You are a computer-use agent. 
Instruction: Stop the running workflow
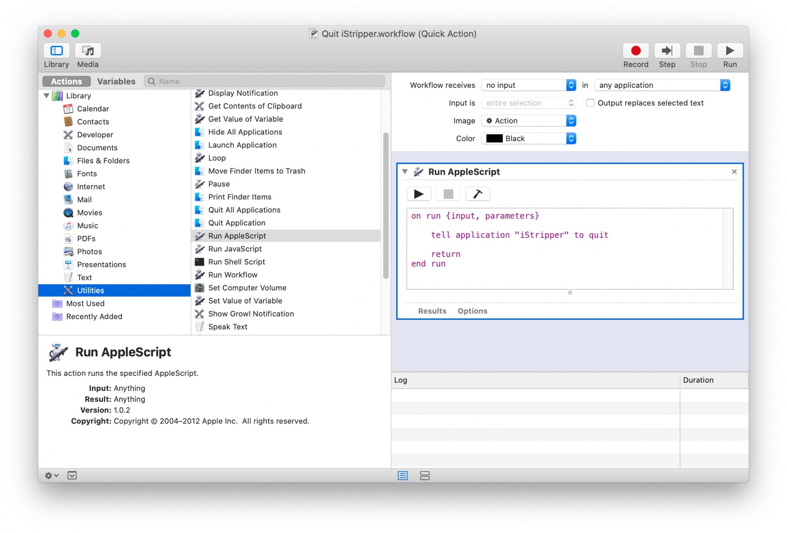[x=698, y=50]
